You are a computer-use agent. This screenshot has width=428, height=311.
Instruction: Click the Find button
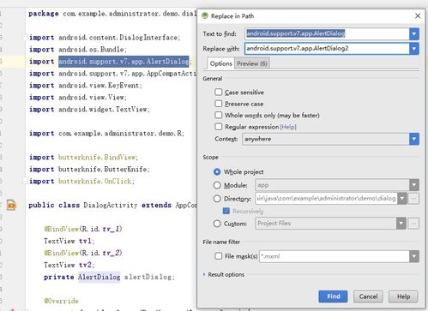pos(333,296)
